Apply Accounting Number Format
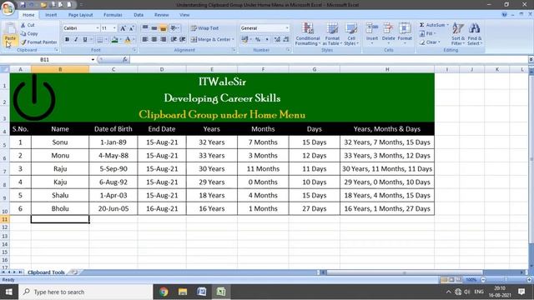 tap(244, 39)
